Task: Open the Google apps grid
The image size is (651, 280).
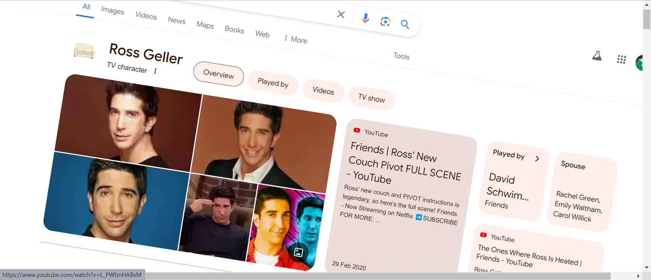Action: 622,60
